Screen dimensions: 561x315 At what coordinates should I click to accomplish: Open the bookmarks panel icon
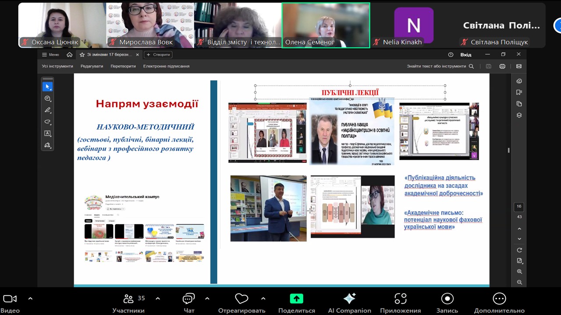pos(519,92)
